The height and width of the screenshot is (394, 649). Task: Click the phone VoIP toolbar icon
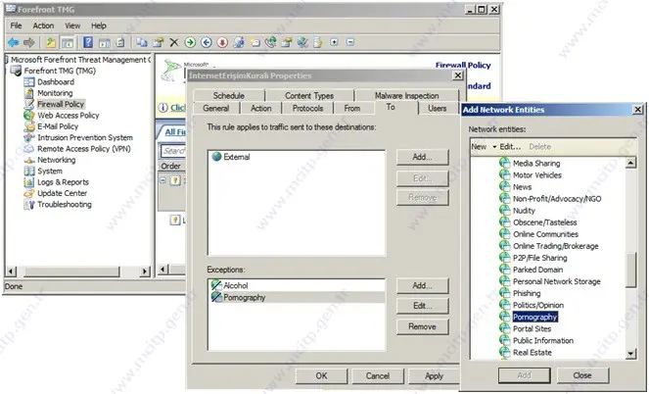pos(270,42)
